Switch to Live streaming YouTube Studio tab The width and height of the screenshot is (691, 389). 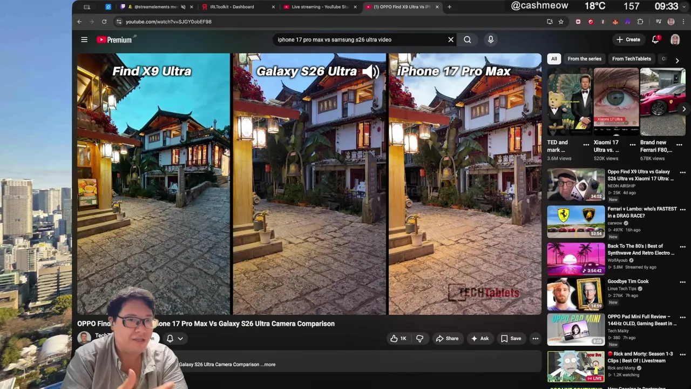[x=320, y=7]
